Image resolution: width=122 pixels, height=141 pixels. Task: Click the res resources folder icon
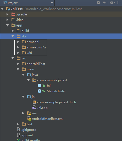coord(29,113)
